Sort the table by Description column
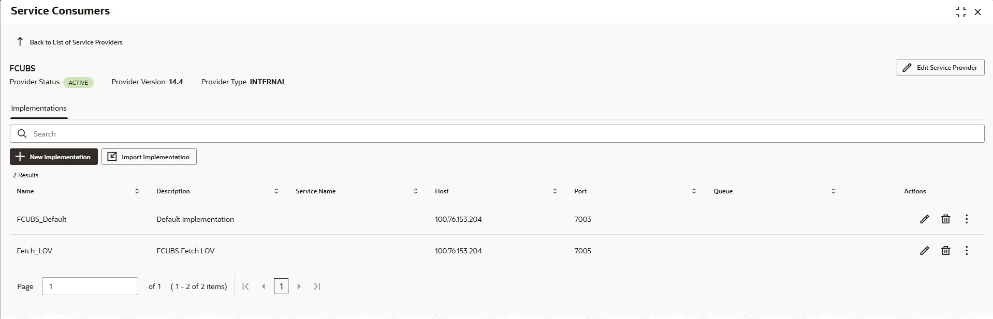This screenshot has height=319, width=993. [x=276, y=191]
